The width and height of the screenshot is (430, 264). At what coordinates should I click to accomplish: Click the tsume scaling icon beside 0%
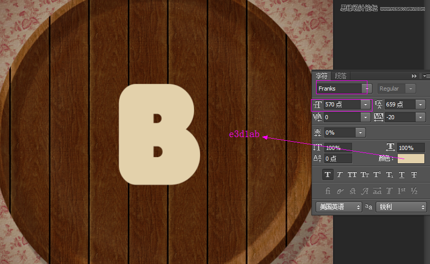pos(318,133)
